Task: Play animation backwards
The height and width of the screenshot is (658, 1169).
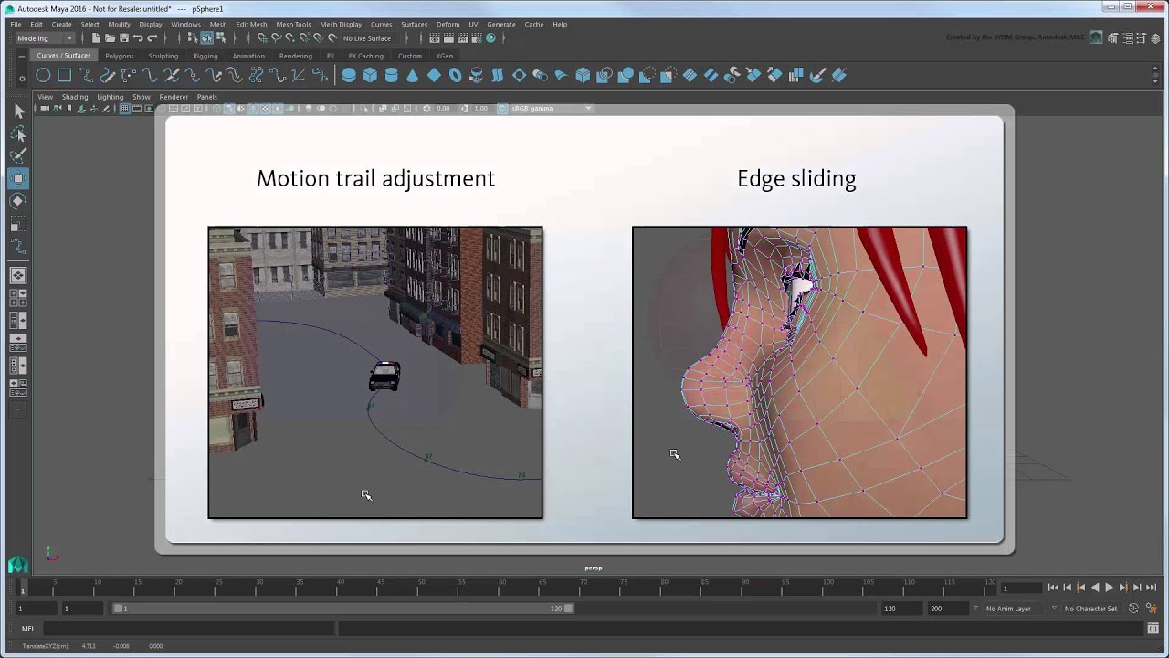Action: pyautogui.click(x=1095, y=588)
